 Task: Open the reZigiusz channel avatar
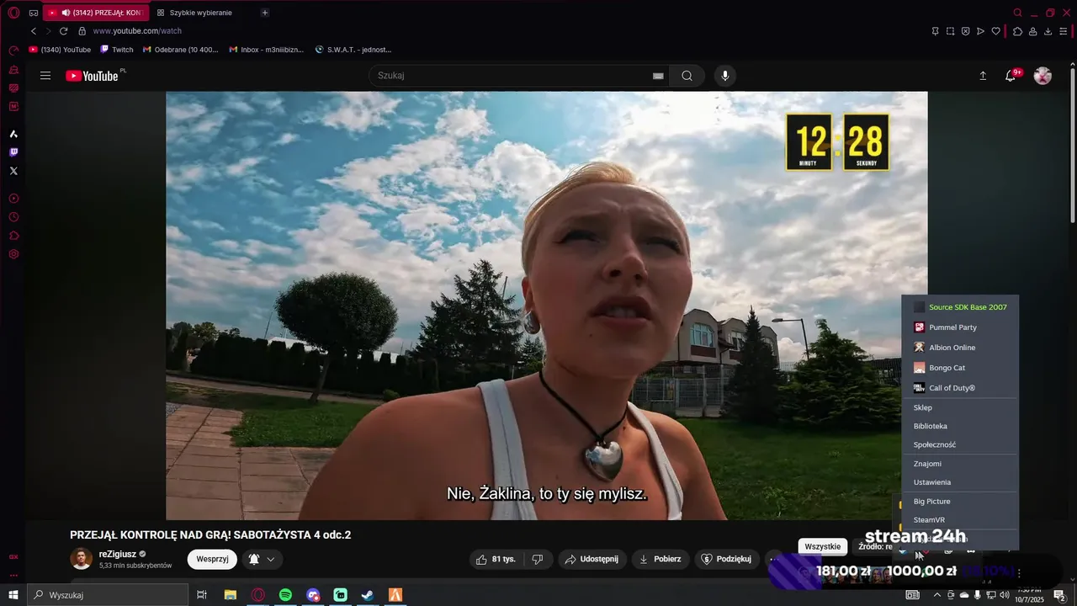pyautogui.click(x=81, y=559)
